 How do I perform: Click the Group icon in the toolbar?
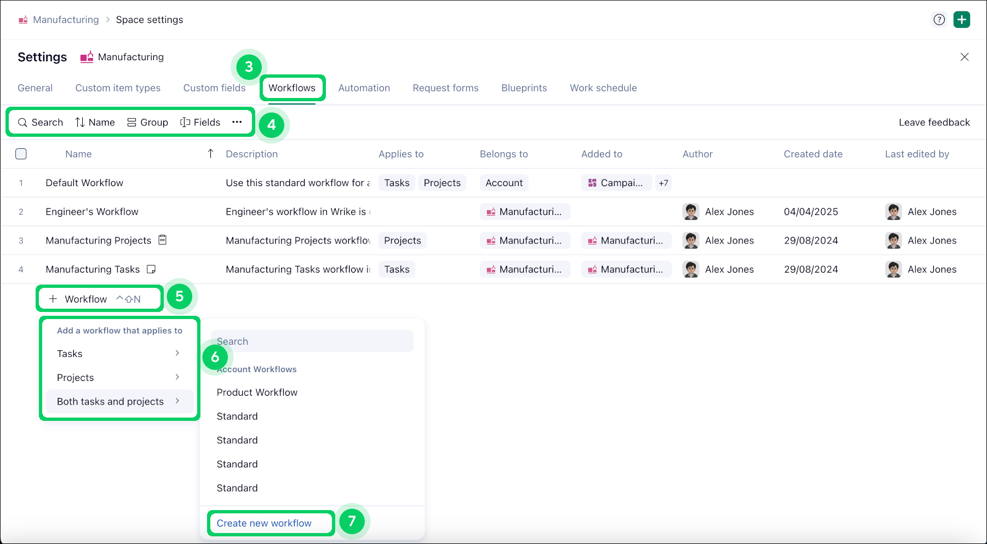click(131, 122)
